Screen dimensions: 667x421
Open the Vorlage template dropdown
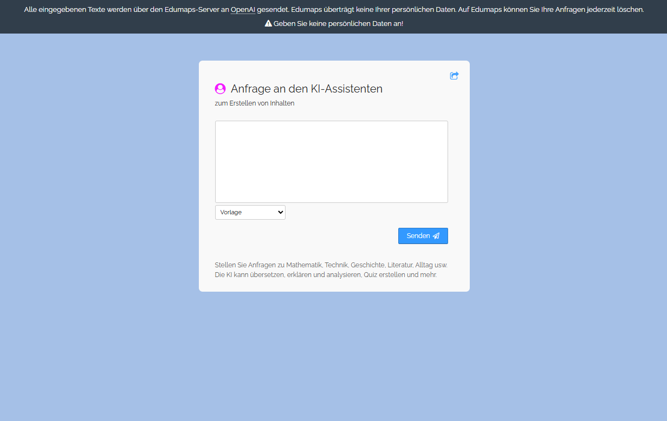[x=250, y=212]
